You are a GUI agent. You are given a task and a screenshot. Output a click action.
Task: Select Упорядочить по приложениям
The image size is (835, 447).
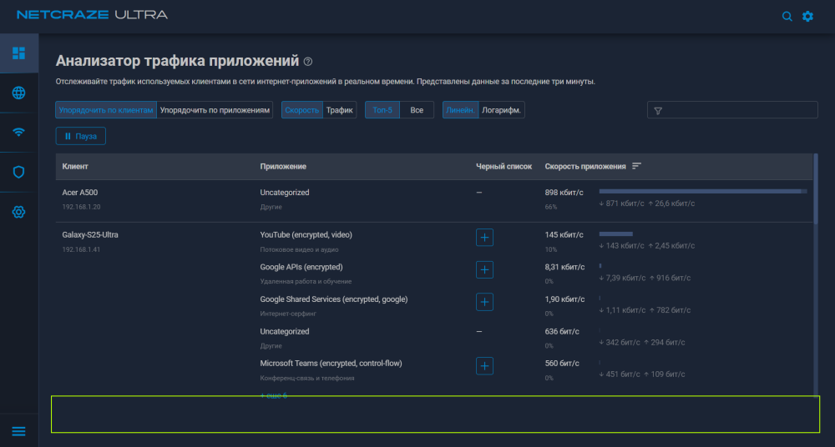pyautogui.click(x=215, y=110)
